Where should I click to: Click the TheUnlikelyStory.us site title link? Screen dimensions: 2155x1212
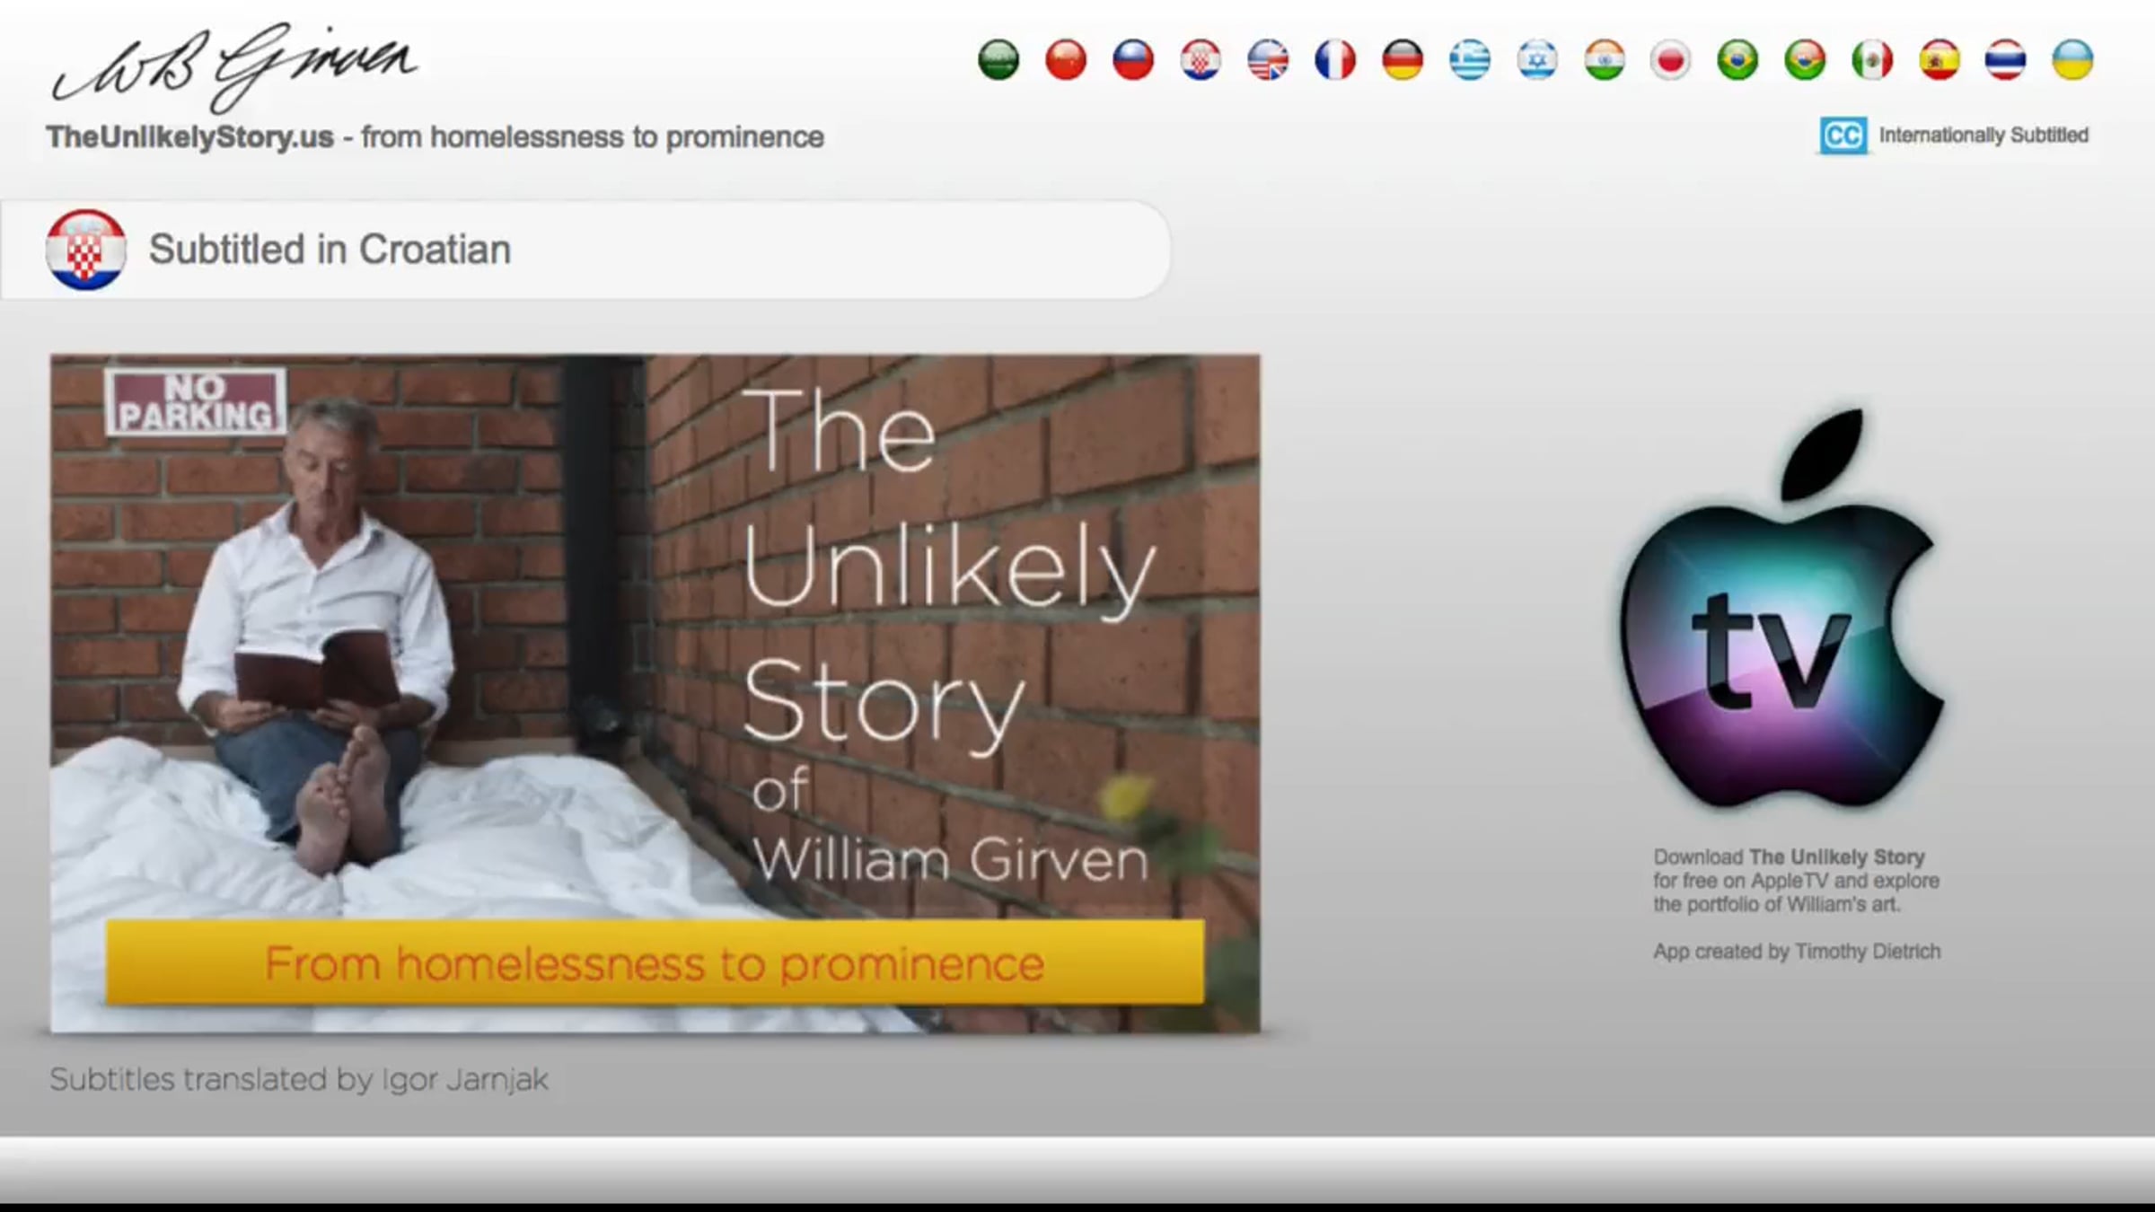(190, 137)
